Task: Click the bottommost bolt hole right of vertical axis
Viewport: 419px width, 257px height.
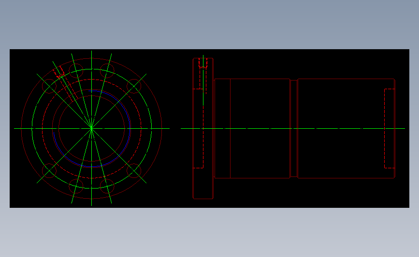Action: pos(107,186)
